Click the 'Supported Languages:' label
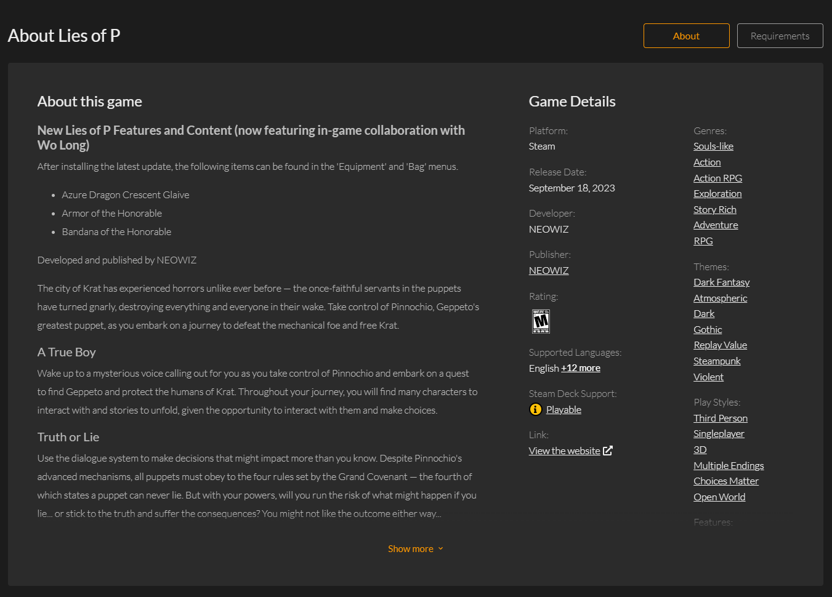Viewport: 832px width, 597px height. pos(575,353)
